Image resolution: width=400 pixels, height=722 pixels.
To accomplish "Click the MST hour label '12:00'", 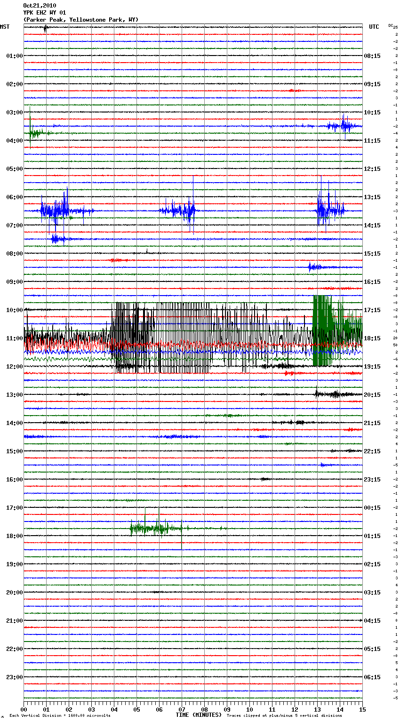I will [14, 367].
